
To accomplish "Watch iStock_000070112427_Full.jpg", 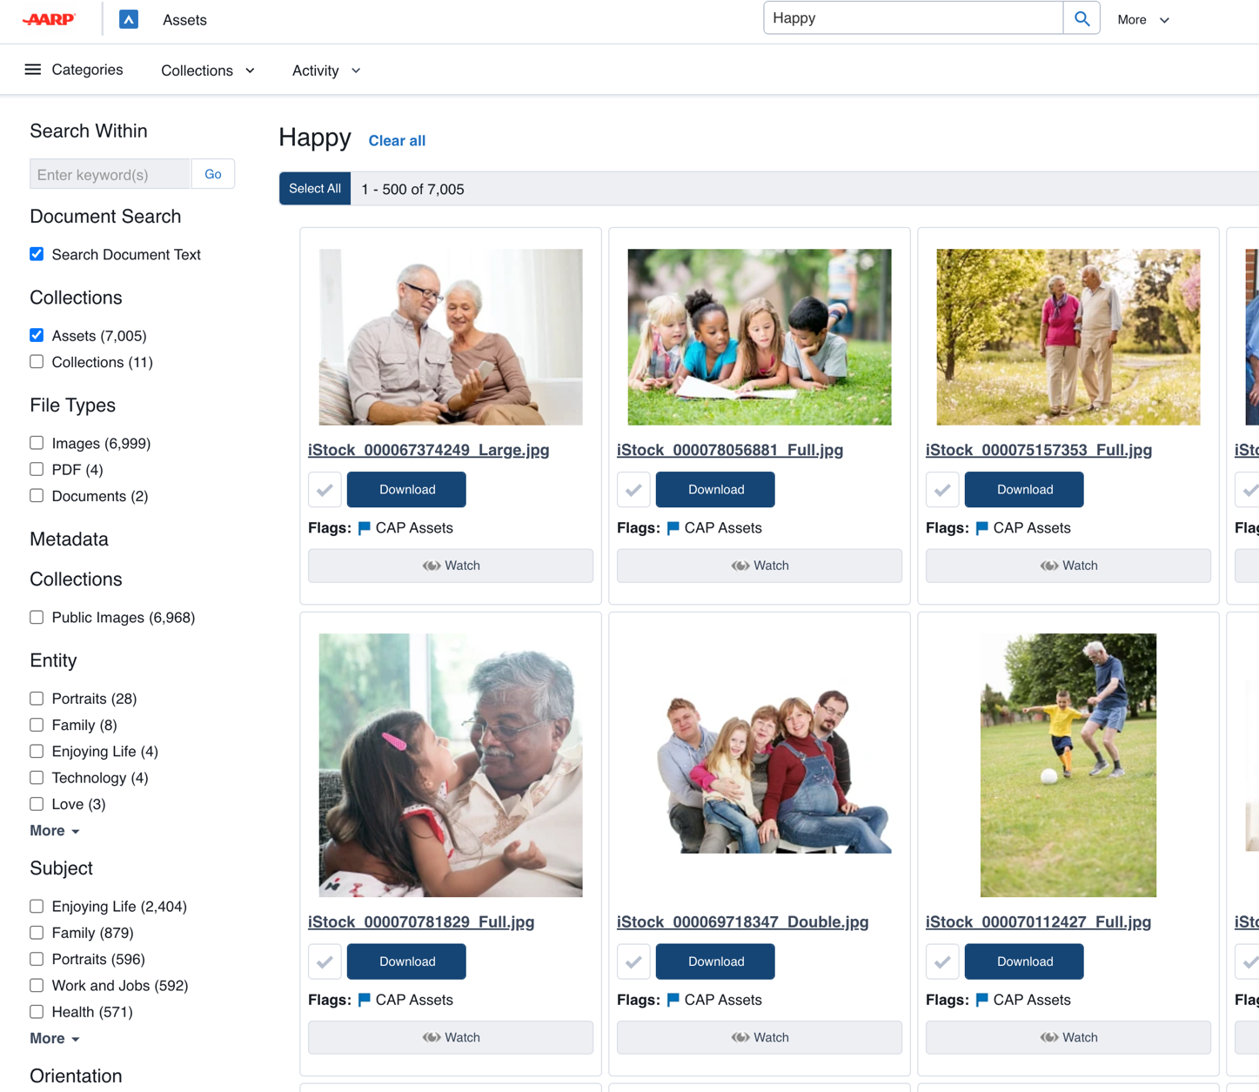I will [x=1068, y=1037].
